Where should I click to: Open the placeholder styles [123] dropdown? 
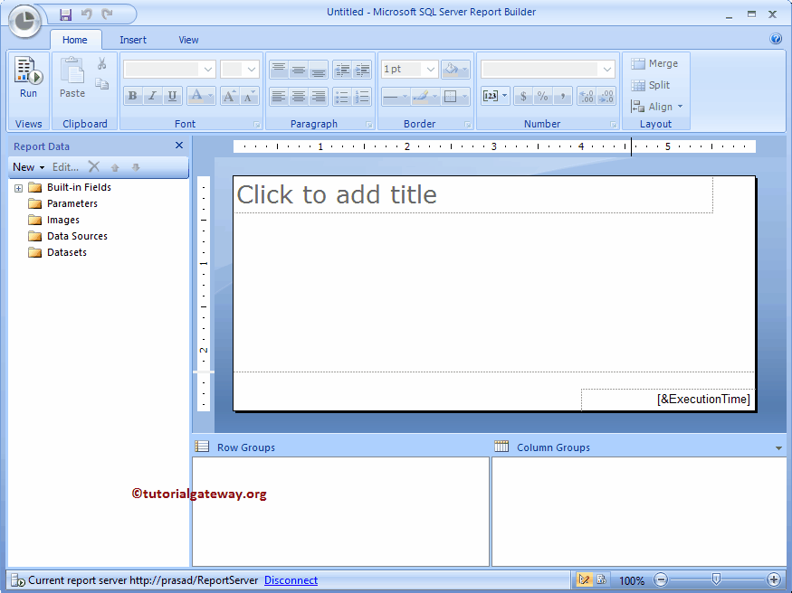pyautogui.click(x=495, y=96)
